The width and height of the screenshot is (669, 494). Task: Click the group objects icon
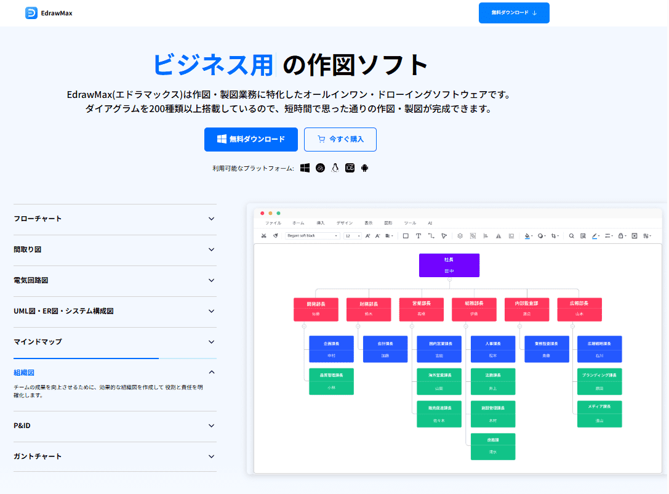[x=473, y=236]
